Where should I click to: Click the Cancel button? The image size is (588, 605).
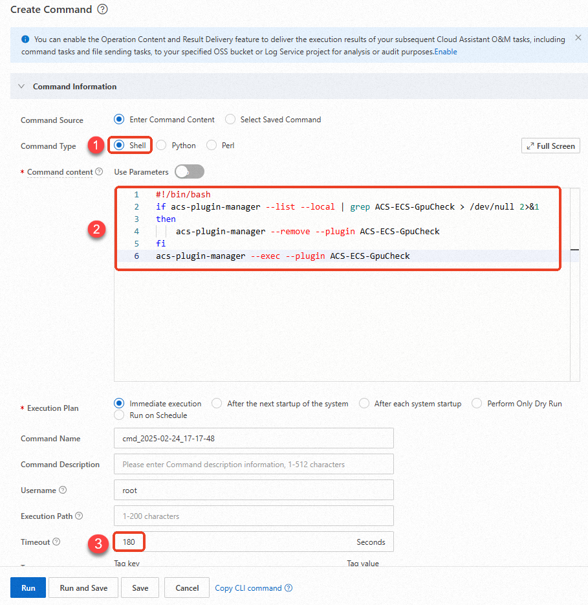pos(187,588)
